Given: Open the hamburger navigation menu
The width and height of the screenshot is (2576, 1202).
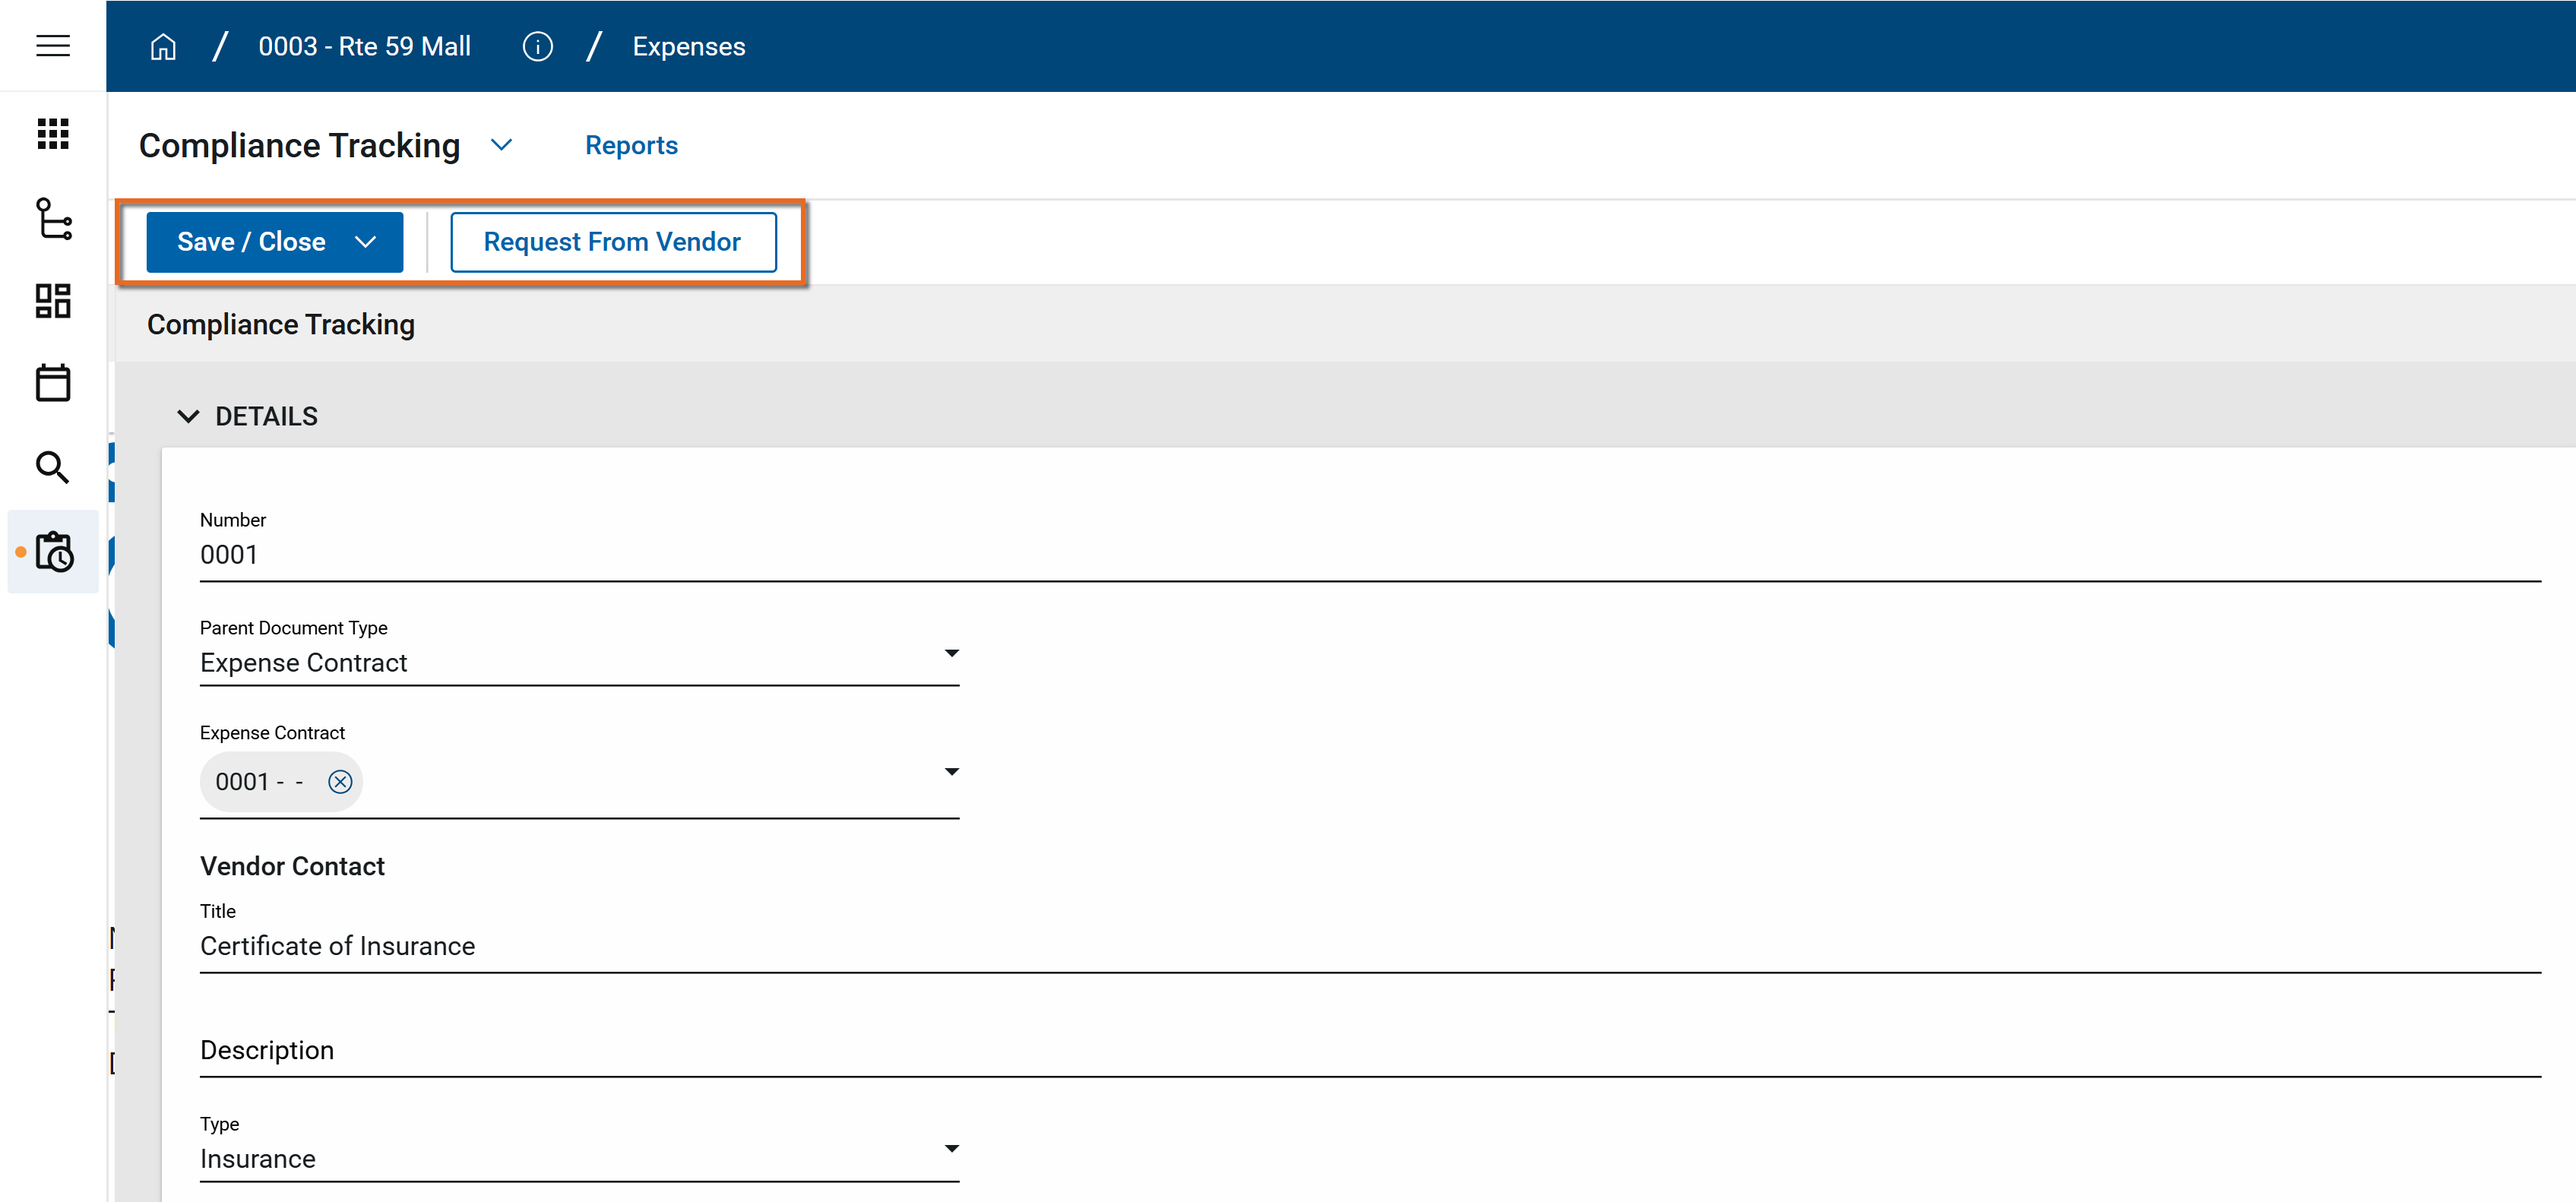Looking at the screenshot, I should pyautogui.click(x=53, y=46).
